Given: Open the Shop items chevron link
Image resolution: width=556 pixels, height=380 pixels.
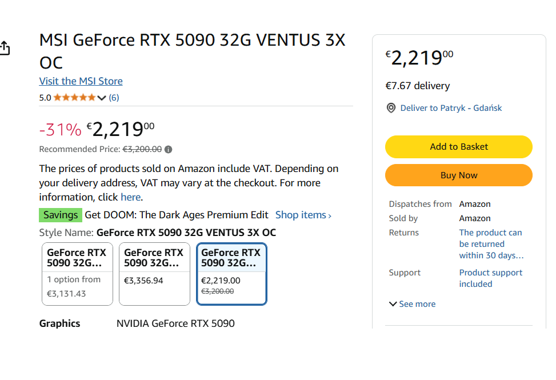Looking at the screenshot, I should tap(303, 215).
